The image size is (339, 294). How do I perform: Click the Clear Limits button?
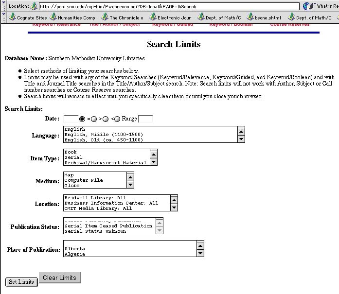coord(60,277)
